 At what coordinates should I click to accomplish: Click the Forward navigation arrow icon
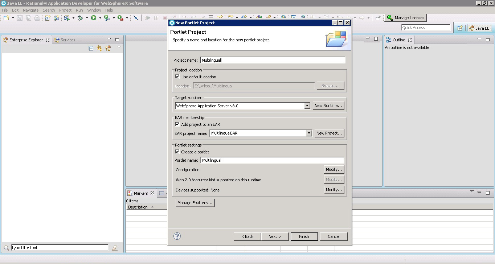362,18
